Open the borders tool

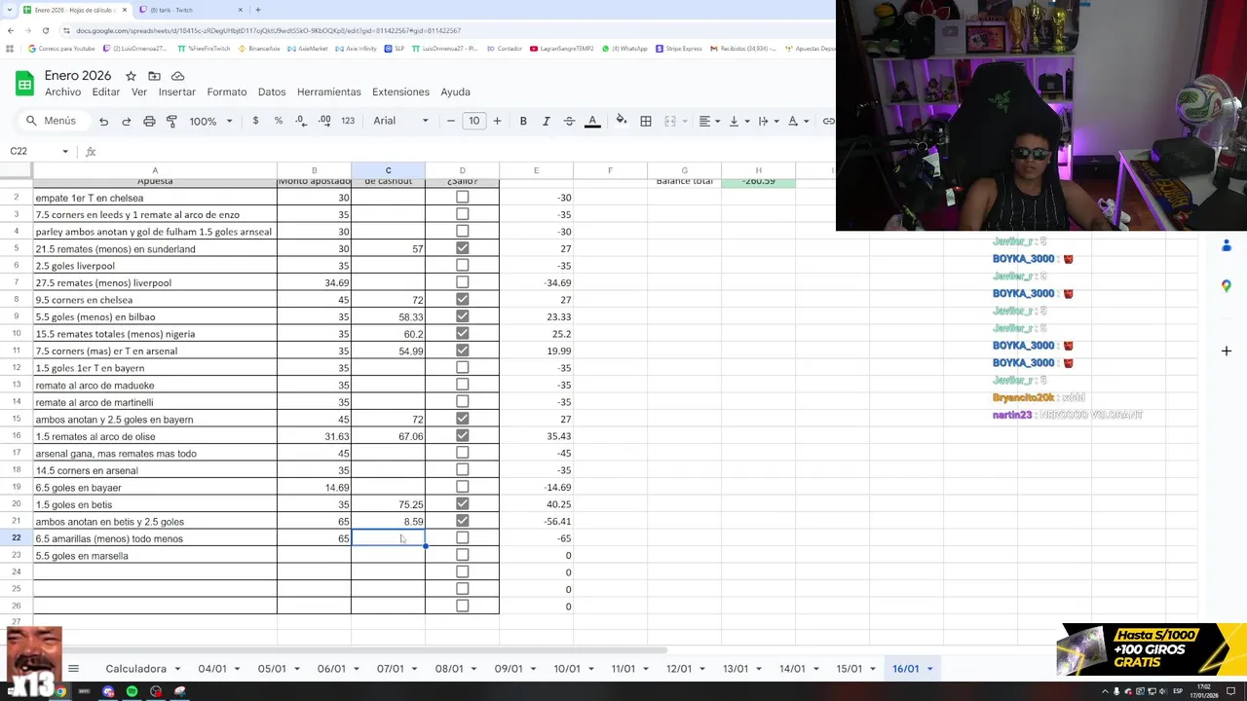pyautogui.click(x=646, y=121)
